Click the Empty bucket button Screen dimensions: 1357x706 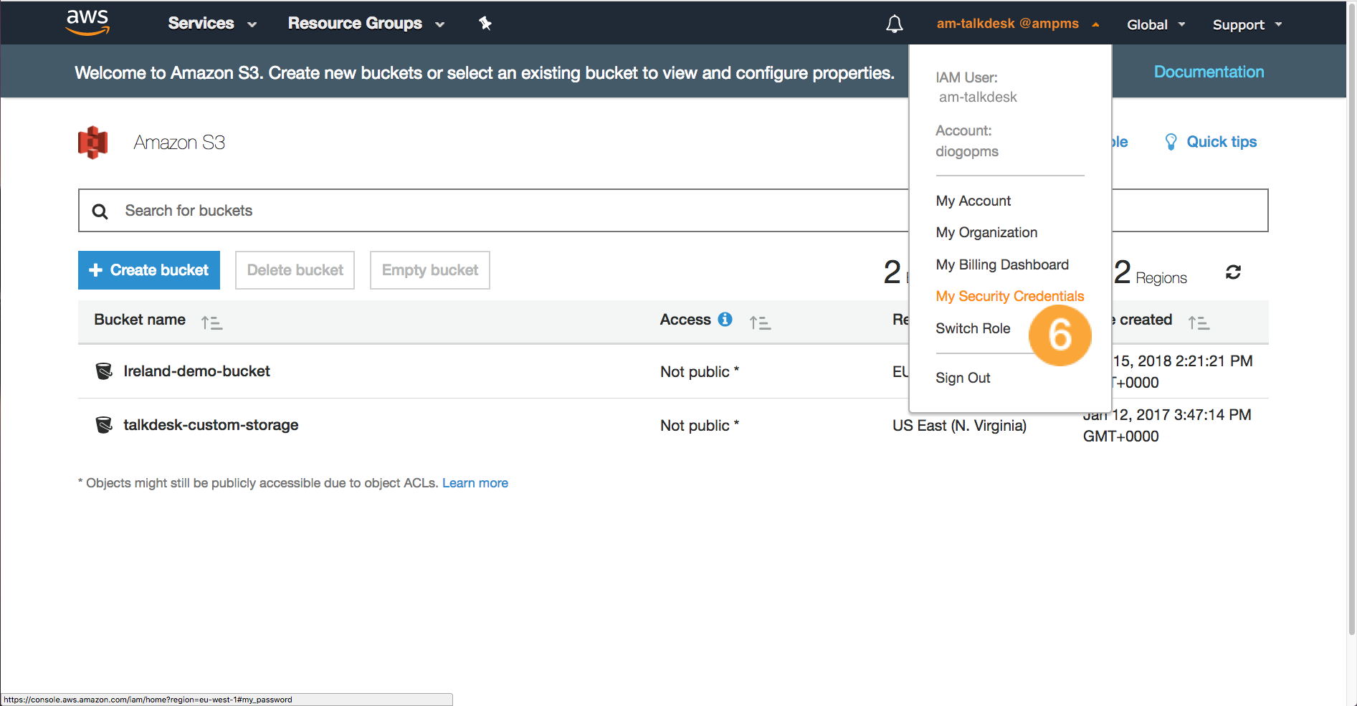coord(429,270)
